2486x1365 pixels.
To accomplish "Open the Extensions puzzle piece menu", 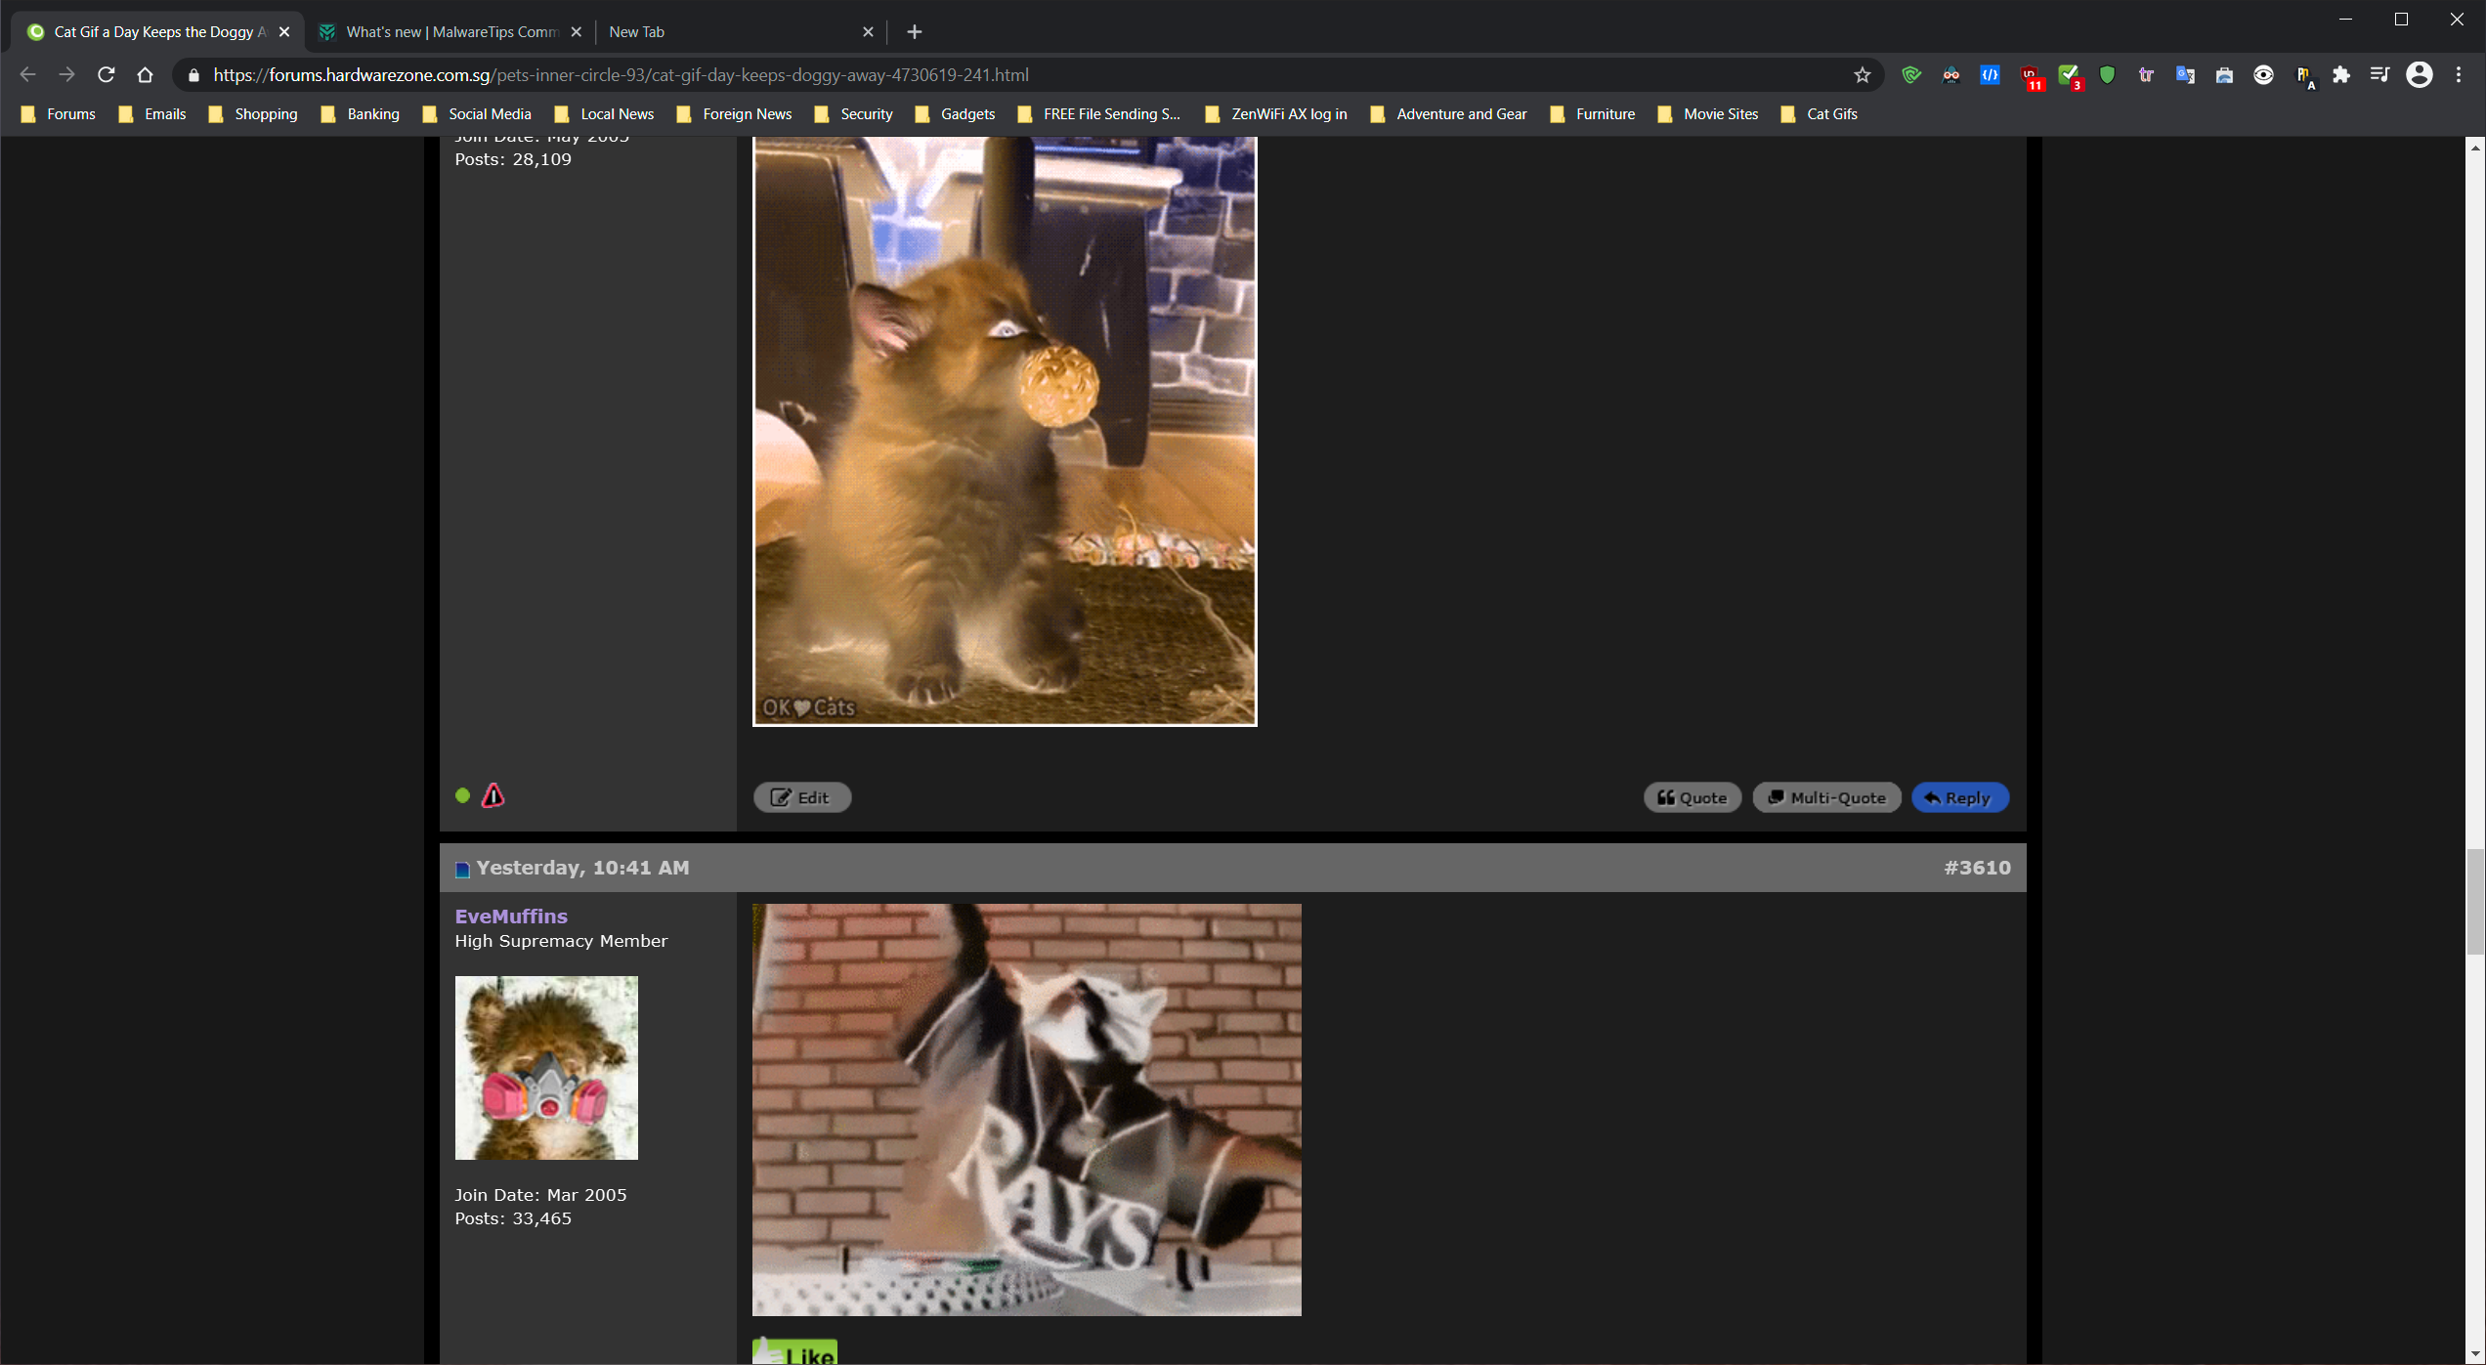I will 2341,75.
